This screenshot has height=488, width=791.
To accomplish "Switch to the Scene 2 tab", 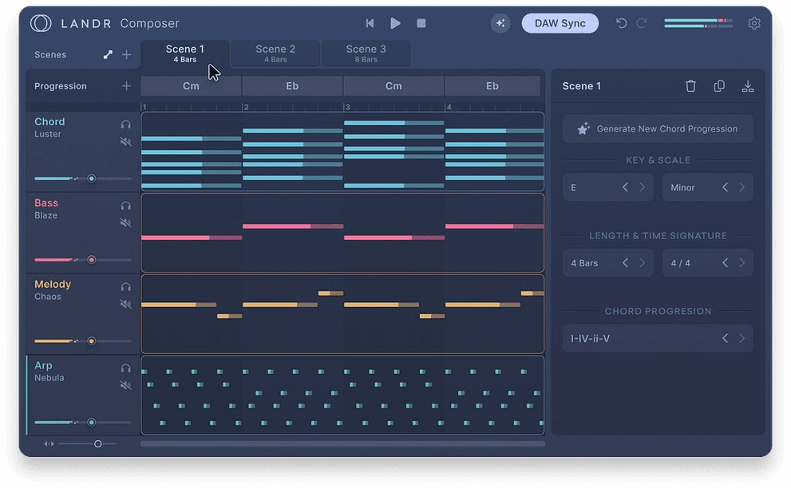I will coord(275,53).
